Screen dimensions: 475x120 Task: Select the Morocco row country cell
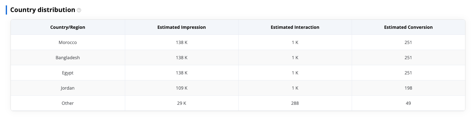click(x=68, y=42)
